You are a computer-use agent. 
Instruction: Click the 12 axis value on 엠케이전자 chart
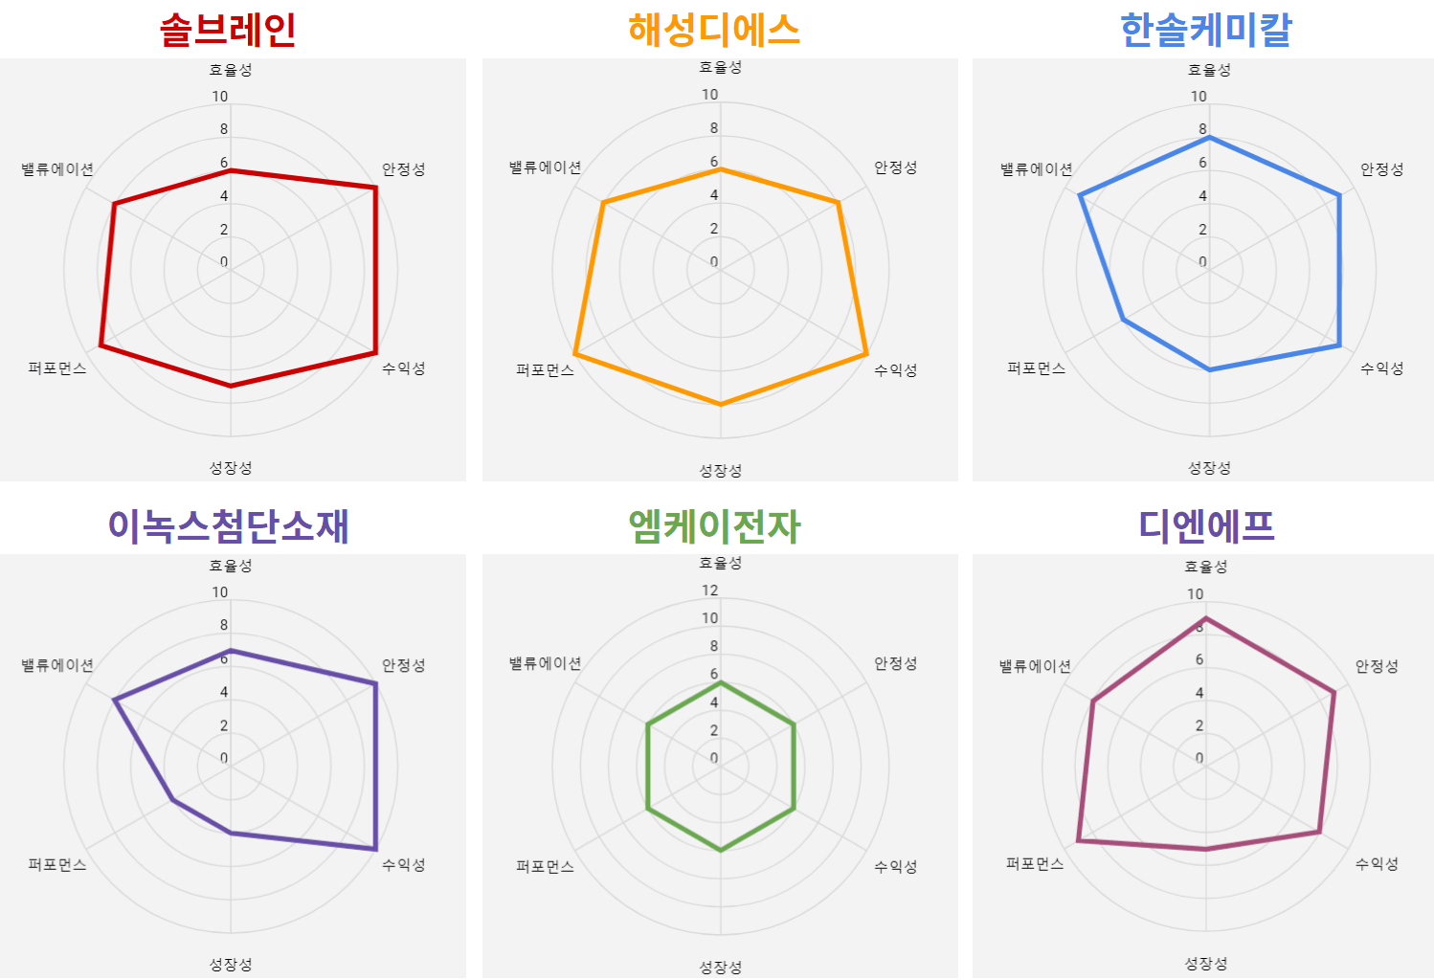(x=709, y=590)
